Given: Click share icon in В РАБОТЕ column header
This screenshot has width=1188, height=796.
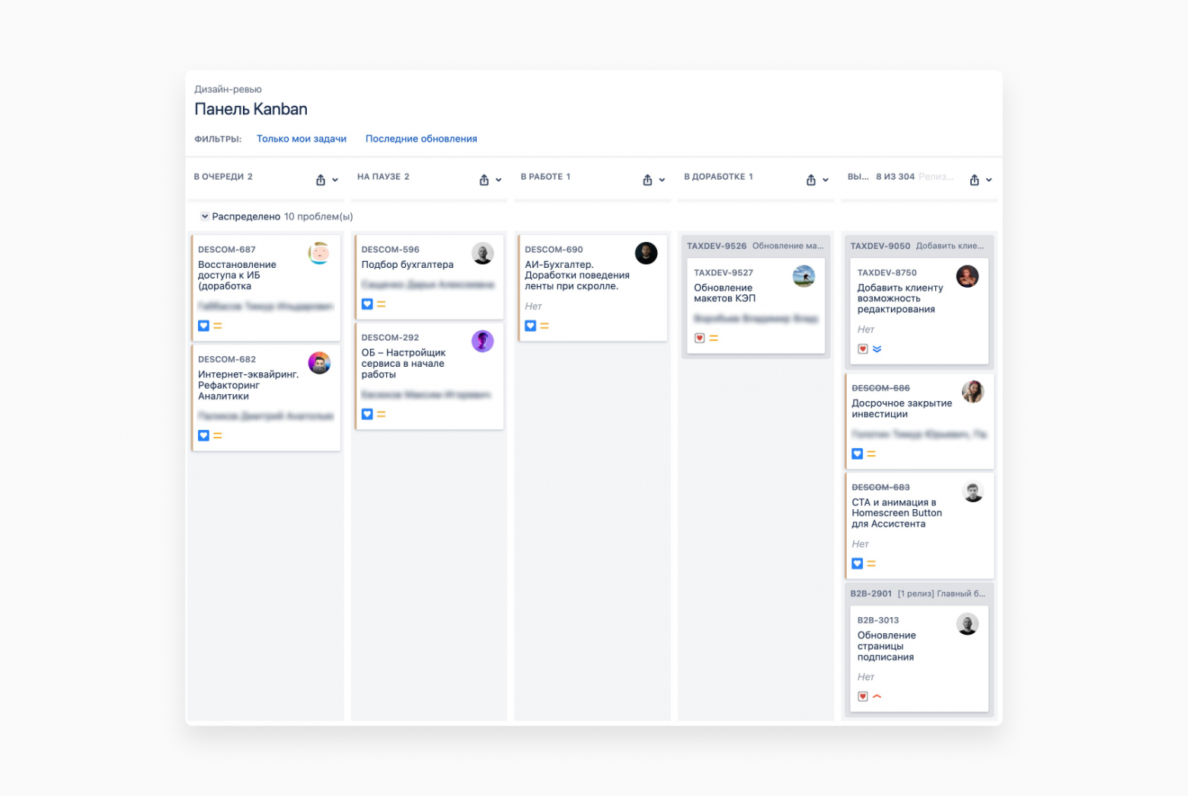Looking at the screenshot, I should tap(647, 180).
